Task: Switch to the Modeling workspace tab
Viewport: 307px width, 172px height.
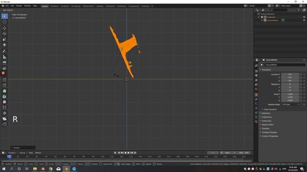Action: [54, 6]
